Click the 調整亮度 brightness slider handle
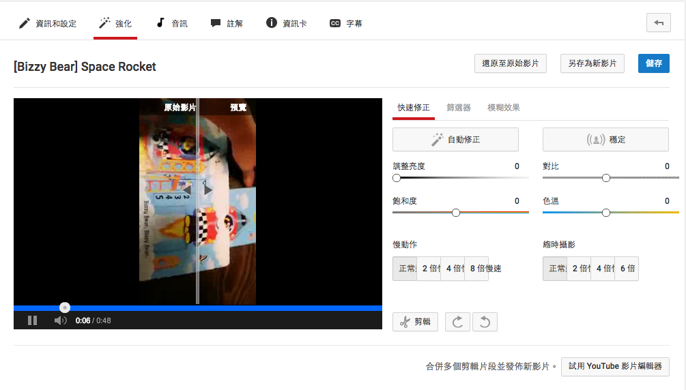This screenshot has width=686, height=390. (x=397, y=178)
